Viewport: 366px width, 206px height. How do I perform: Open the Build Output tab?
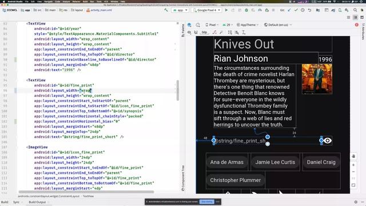pyautogui.click(x=37, y=202)
